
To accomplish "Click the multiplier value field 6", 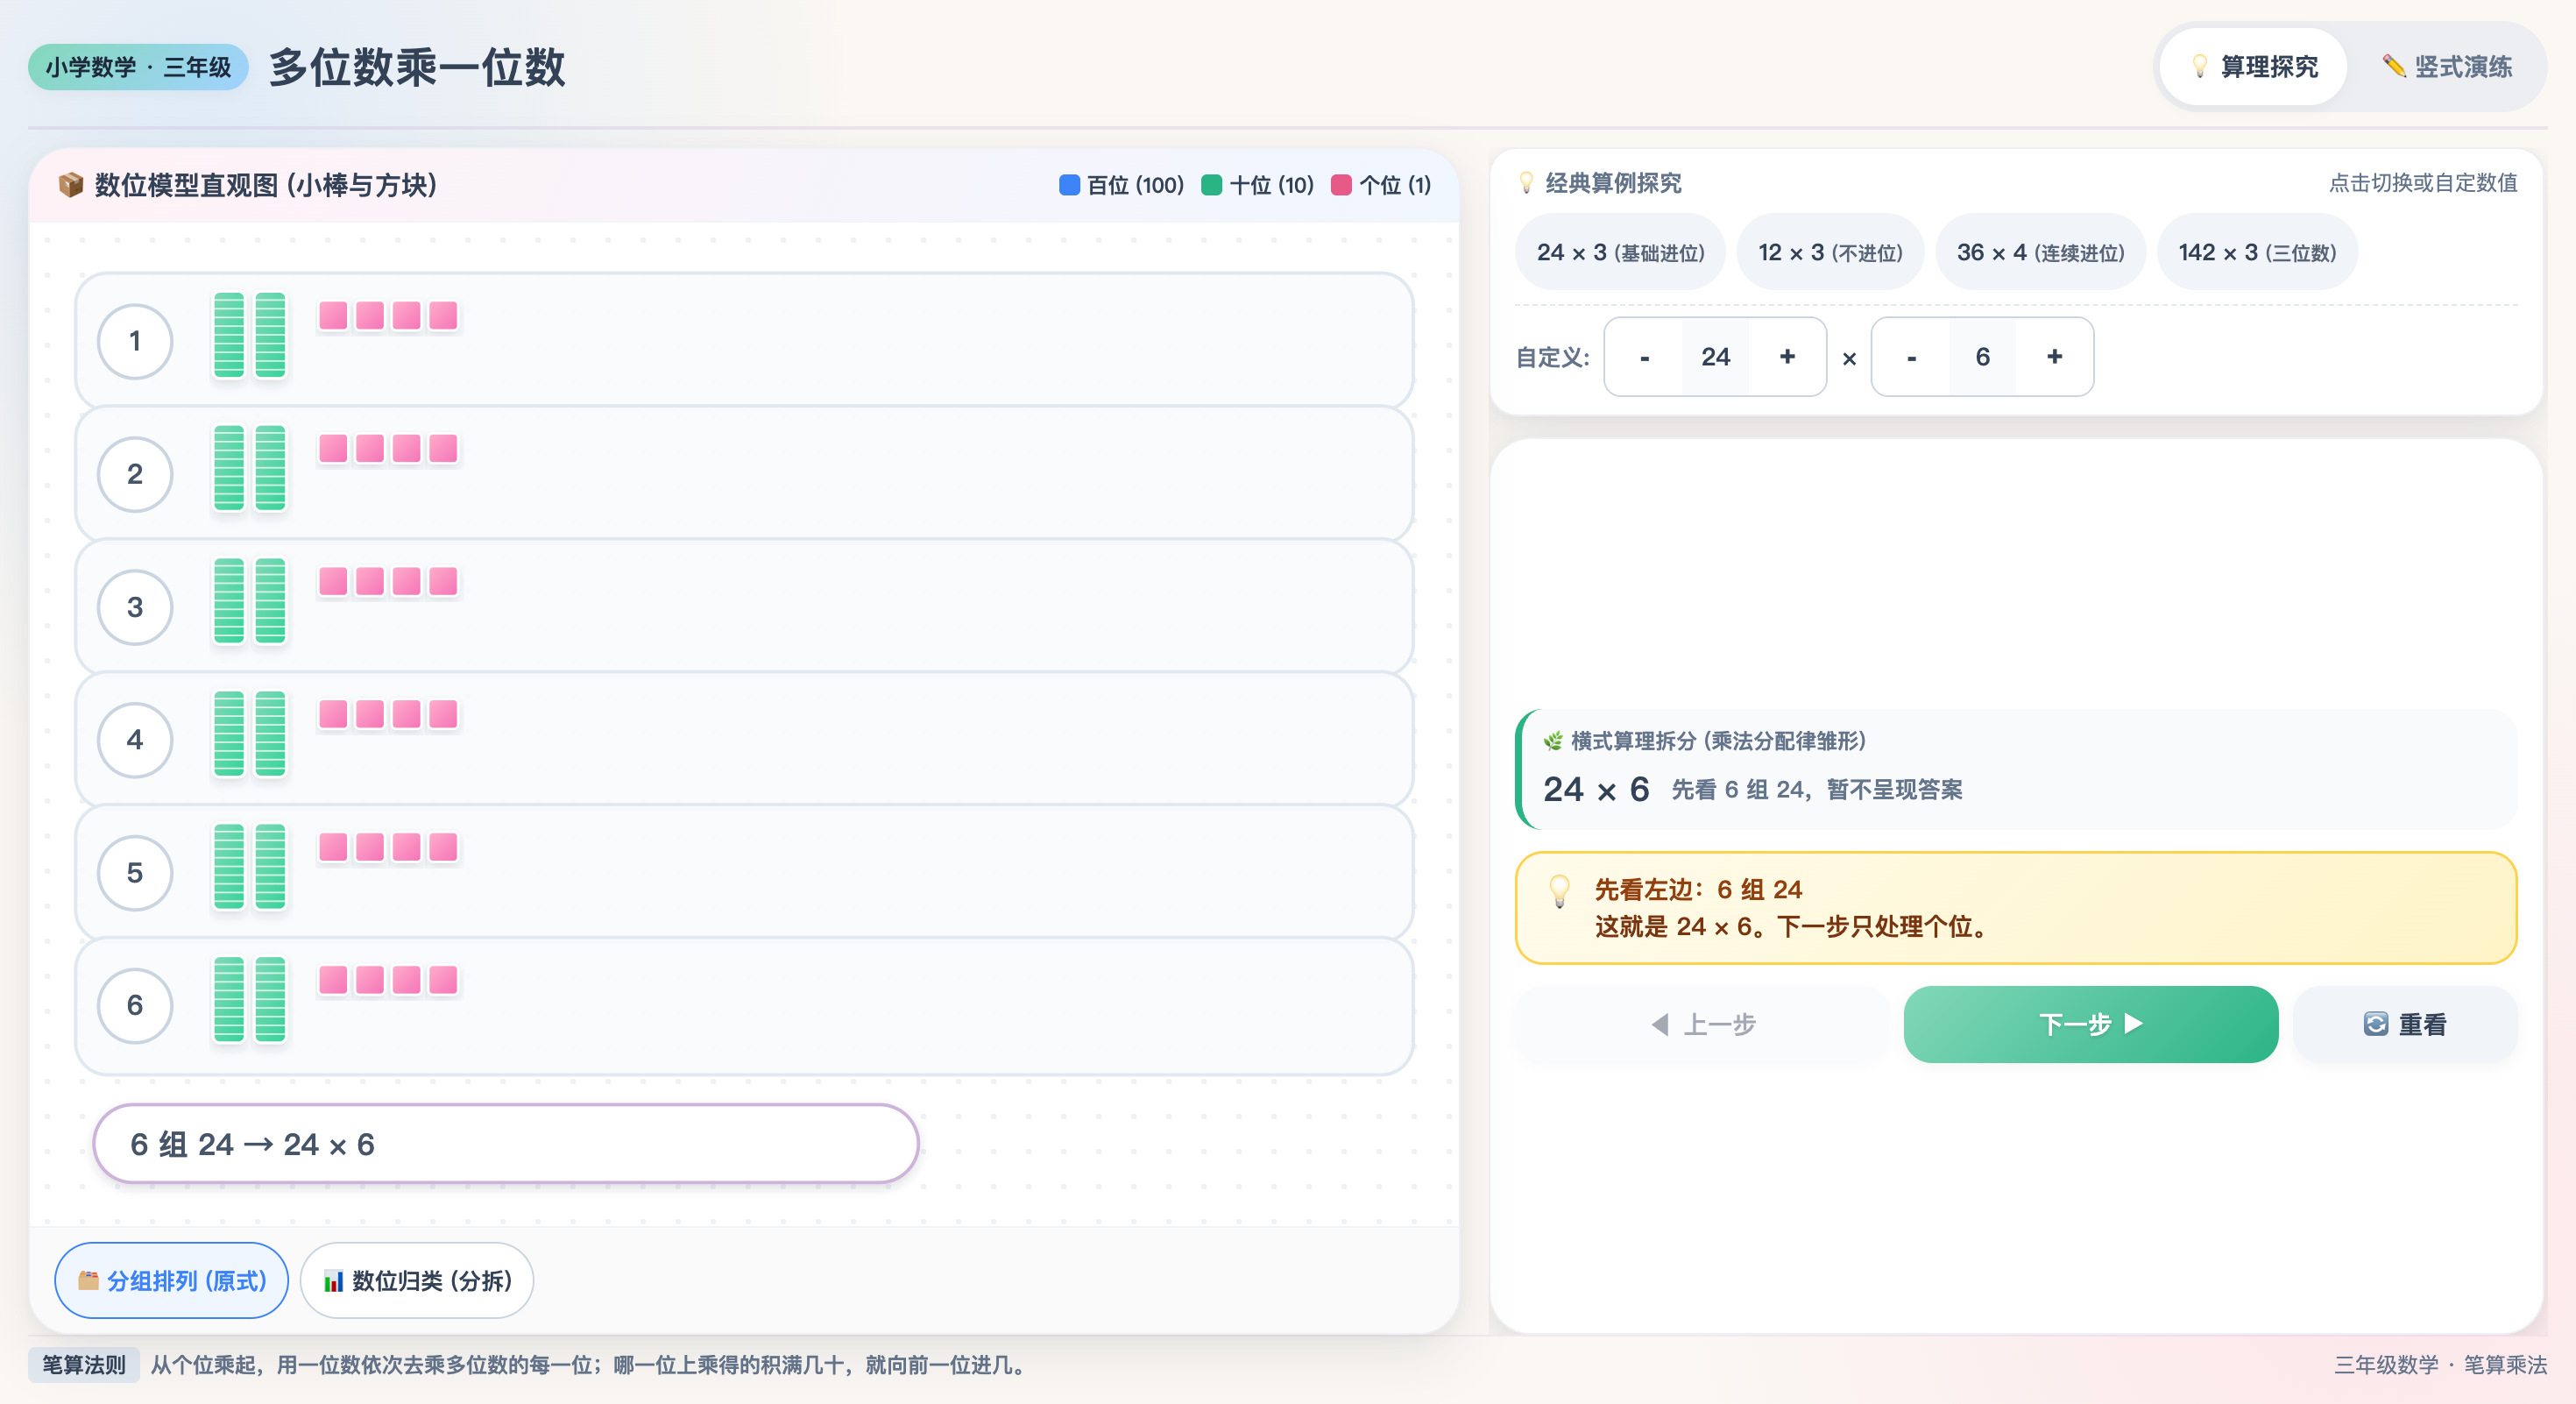I will 1983,357.
